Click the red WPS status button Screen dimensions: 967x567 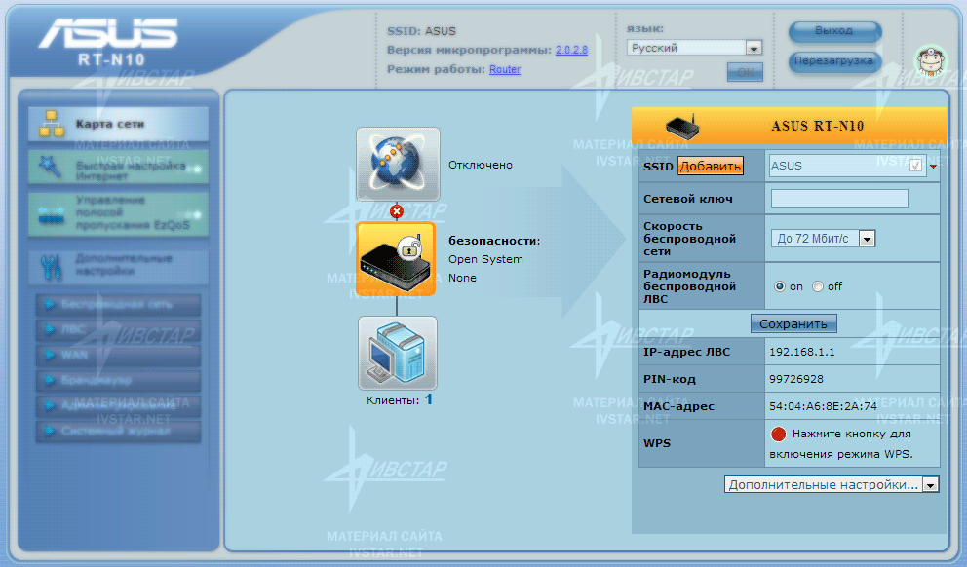778,434
